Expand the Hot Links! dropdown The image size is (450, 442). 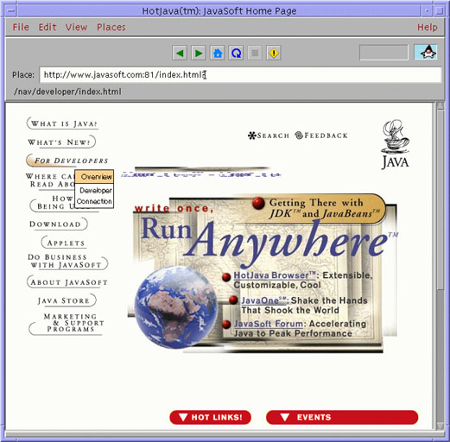click(211, 417)
